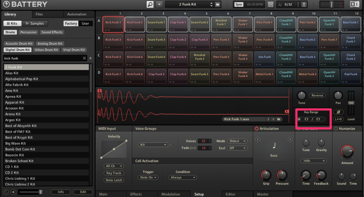Enable the Humanize power button
364x197 pixels.
[335, 128]
